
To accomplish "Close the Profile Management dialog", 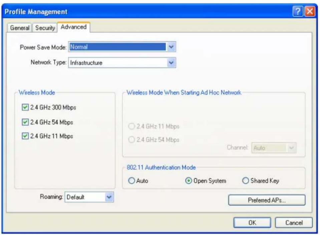I will pos(310,11).
